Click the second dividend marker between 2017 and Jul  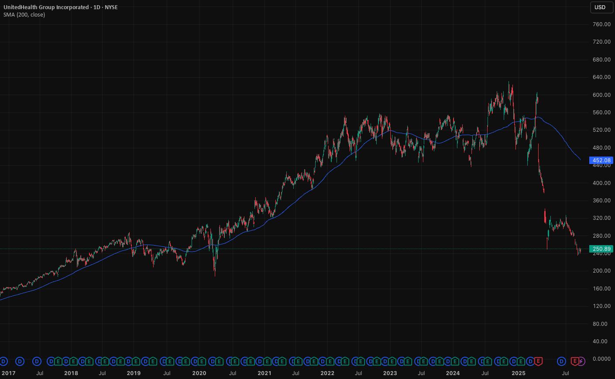click(x=20, y=361)
